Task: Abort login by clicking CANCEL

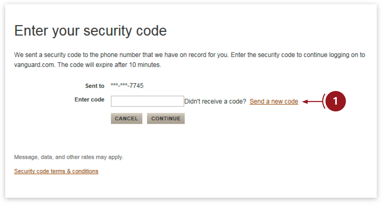Action: pyautogui.click(x=127, y=118)
